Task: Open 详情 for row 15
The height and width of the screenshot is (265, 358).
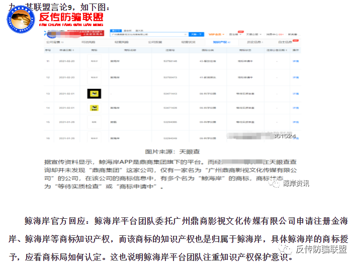Action: (x=296, y=122)
